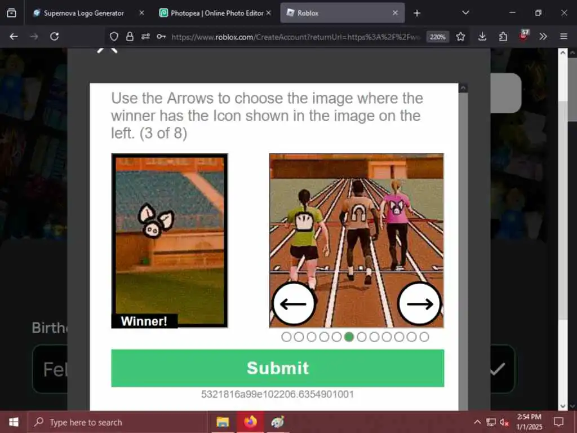Image resolution: width=577 pixels, height=433 pixels.
Task: Select the seventh captcha image dot
Action: coord(361,337)
